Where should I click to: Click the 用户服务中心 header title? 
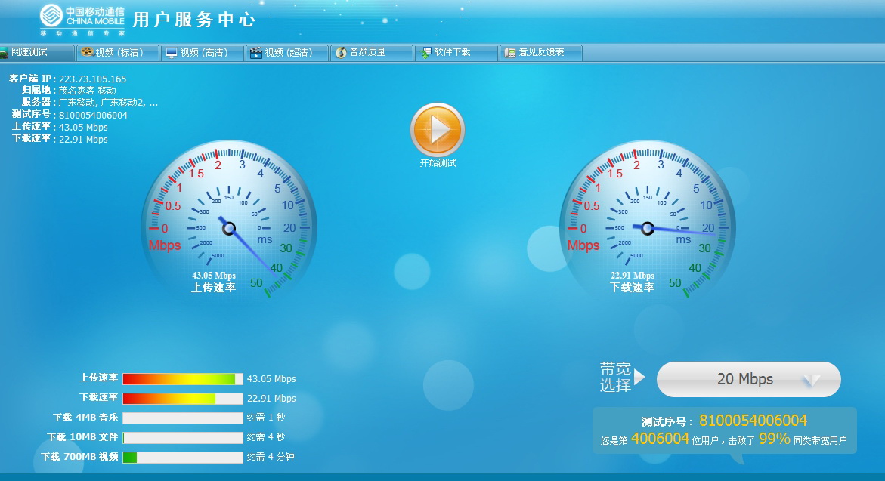point(193,20)
